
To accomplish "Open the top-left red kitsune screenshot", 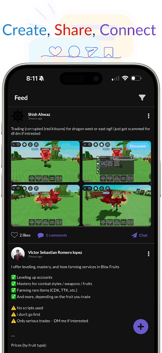I will [x=45, y=162].
